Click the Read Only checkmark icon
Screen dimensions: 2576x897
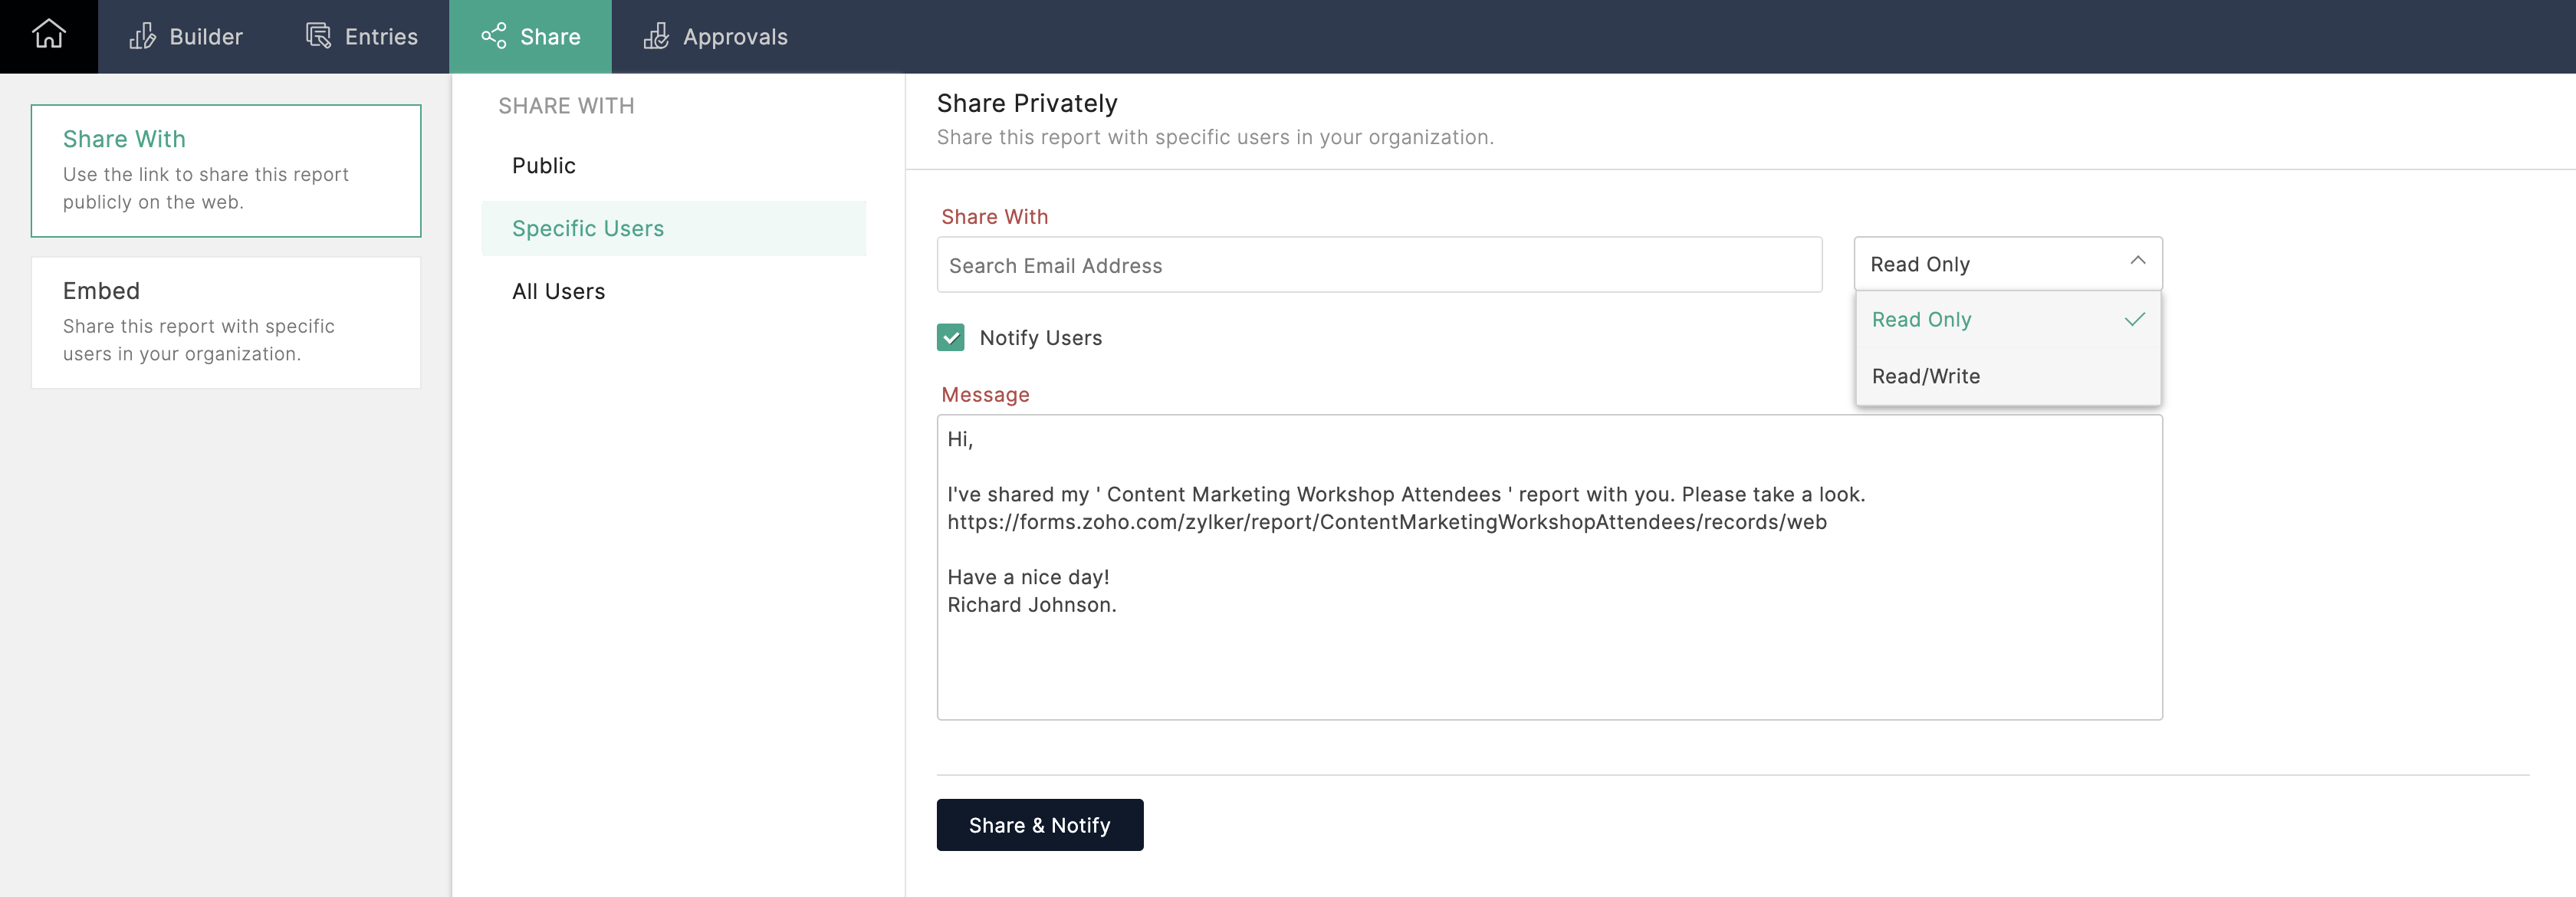click(x=2134, y=320)
